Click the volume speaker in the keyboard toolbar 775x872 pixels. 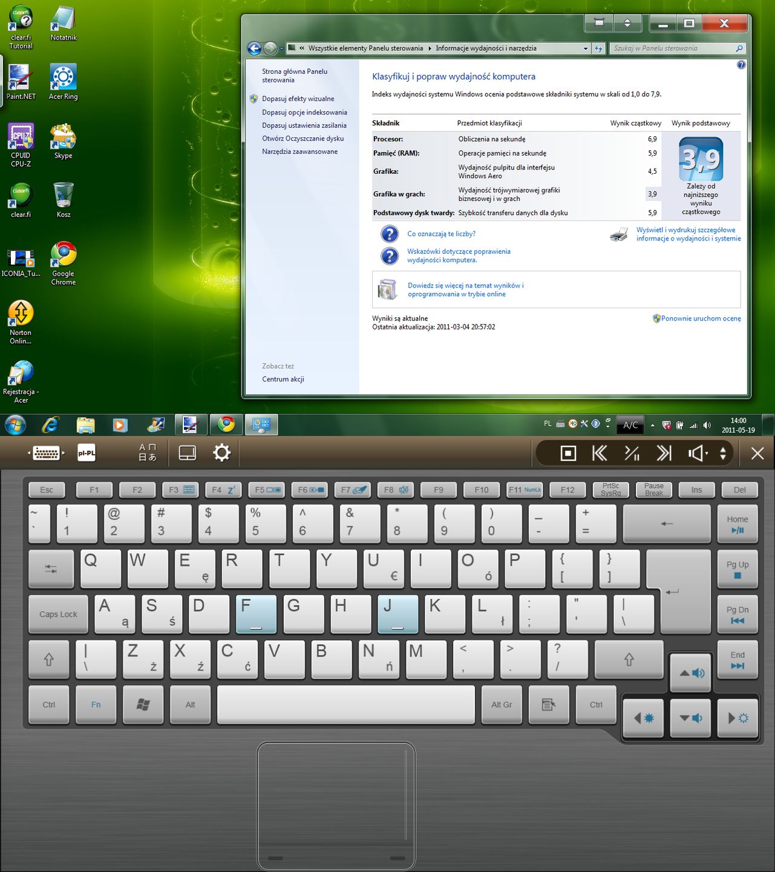(x=698, y=453)
